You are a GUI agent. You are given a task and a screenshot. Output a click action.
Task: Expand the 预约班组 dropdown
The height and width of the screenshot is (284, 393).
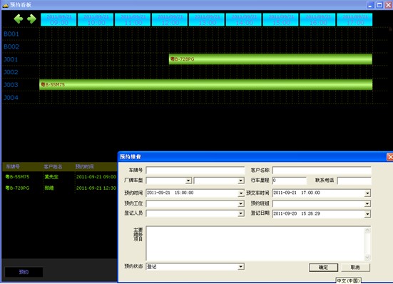pos(367,203)
